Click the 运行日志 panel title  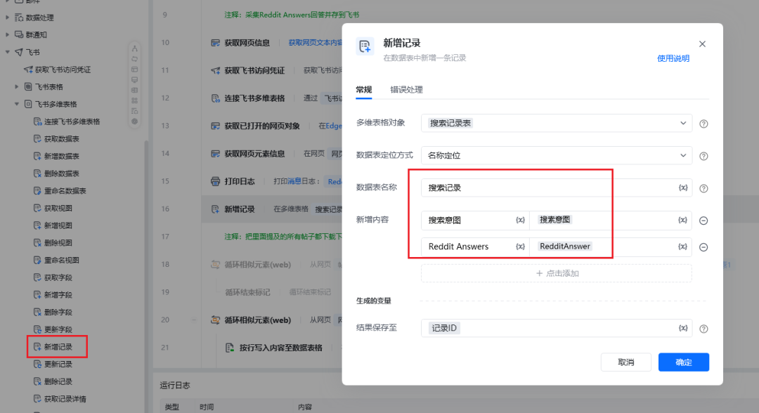point(175,386)
